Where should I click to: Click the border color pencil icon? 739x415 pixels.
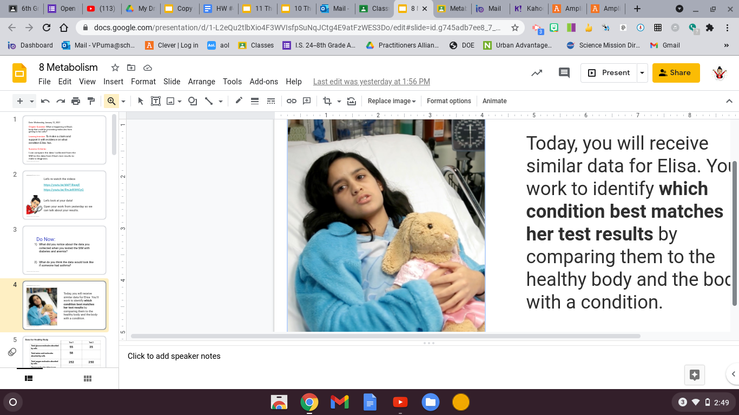click(239, 101)
